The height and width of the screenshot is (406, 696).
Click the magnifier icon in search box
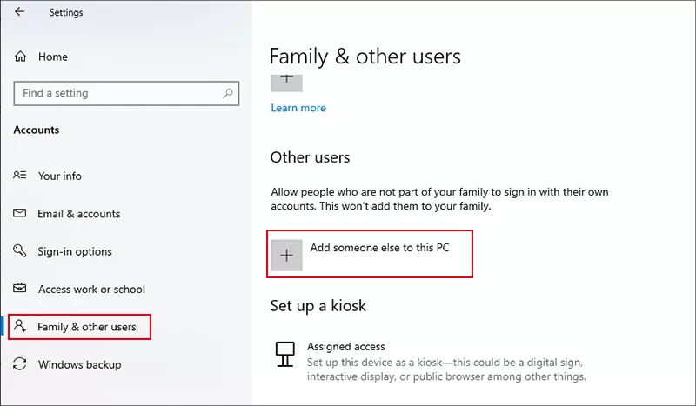tap(228, 93)
